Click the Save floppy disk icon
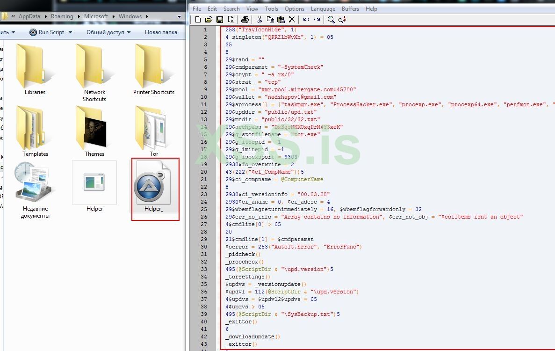The image size is (555, 351). click(220, 20)
